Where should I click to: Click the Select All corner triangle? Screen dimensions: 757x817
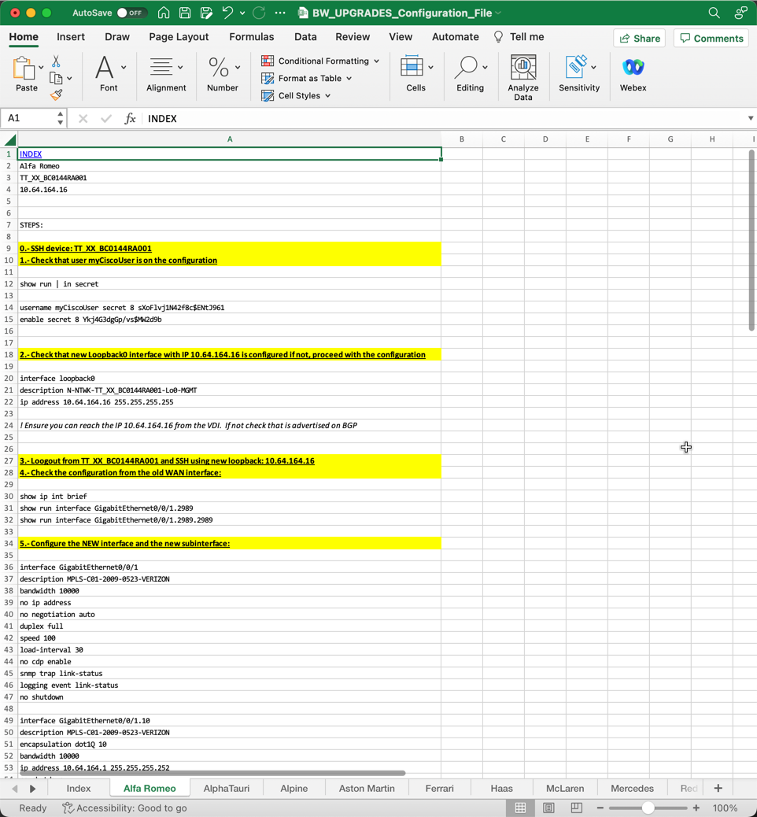point(10,139)
